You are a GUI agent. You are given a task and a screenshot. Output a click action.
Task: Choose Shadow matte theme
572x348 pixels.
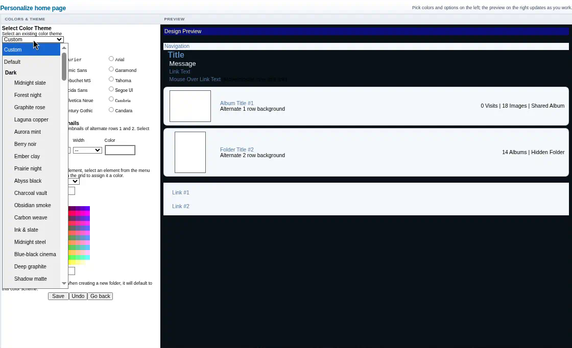[31, 279]
